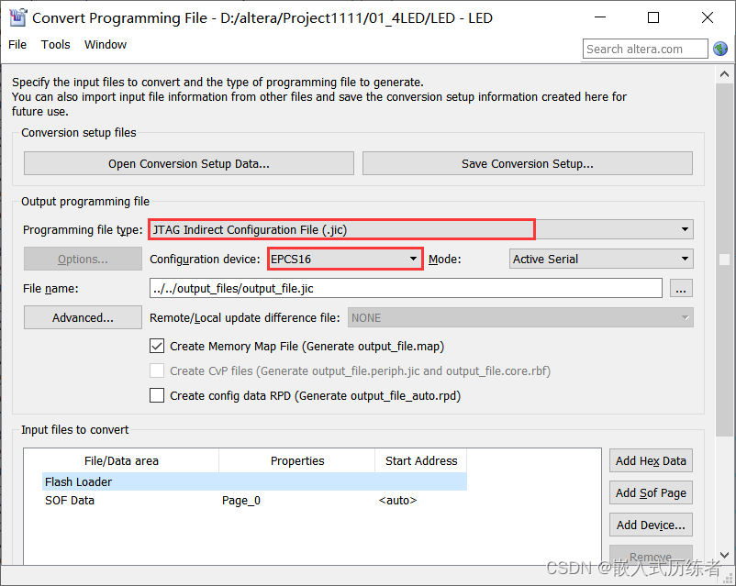Click the Add Device... button
736x586 pixels.
coord(651,525)
